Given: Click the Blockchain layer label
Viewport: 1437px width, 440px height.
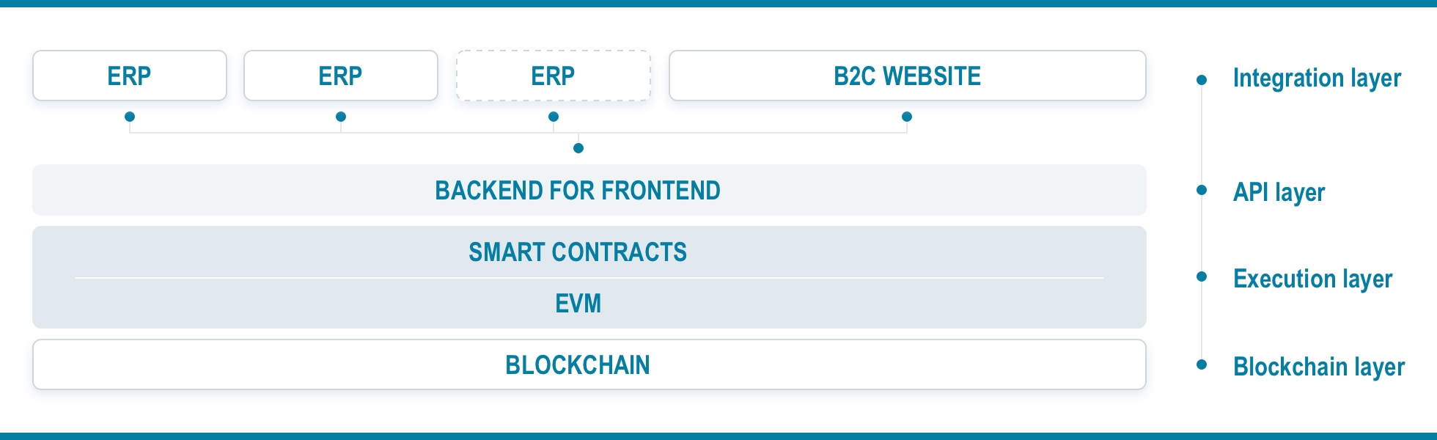Looking at the screenshot, I should 1319,367.
